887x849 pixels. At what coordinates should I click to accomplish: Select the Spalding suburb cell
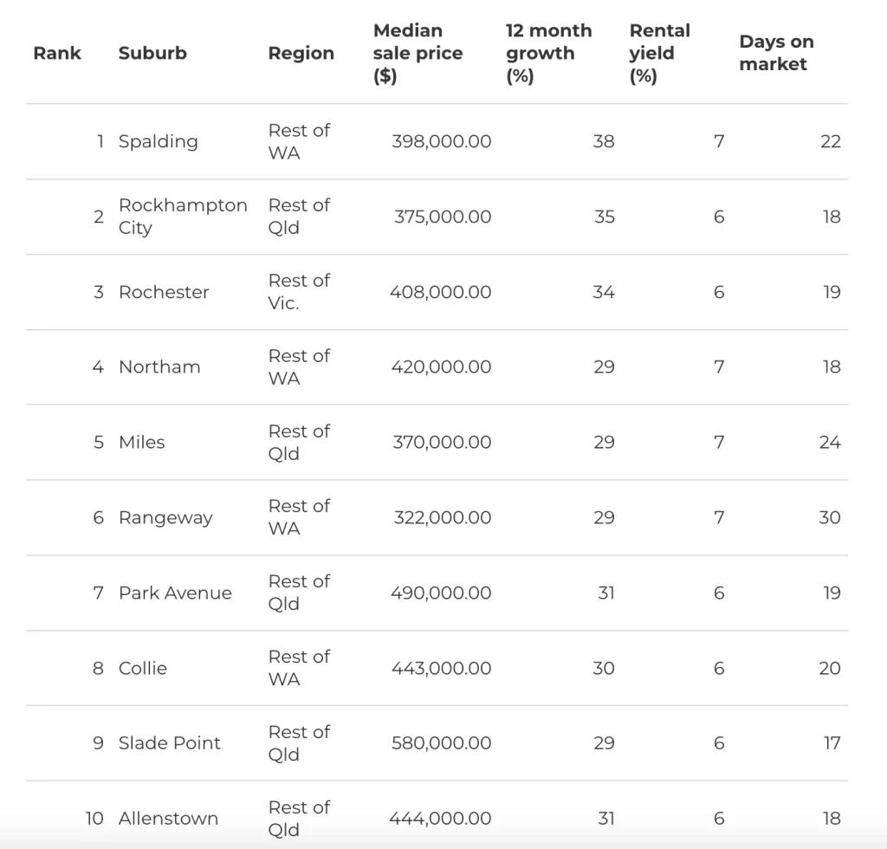click(x=158, y=141)
